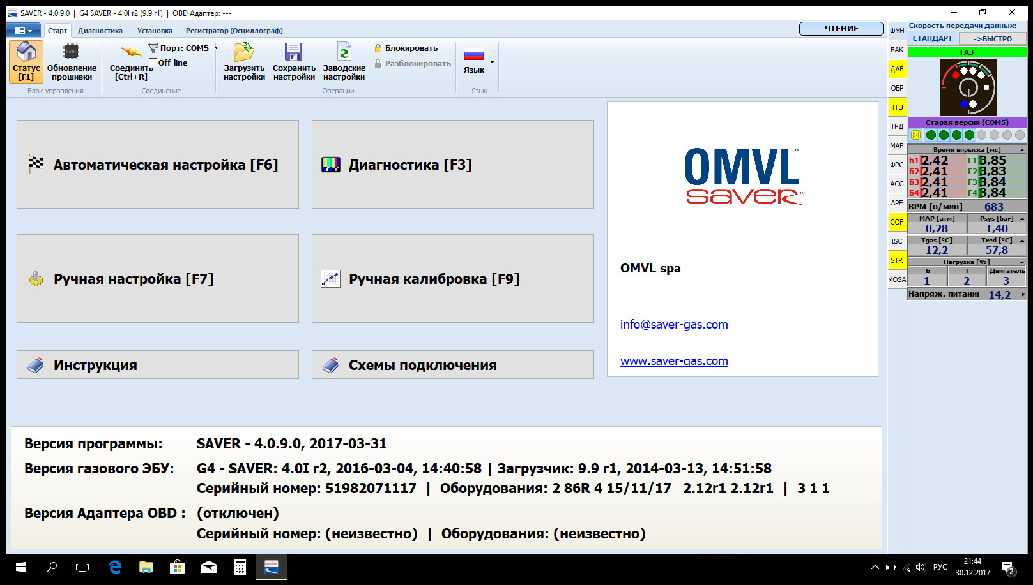Viewport: 1033px width, 585px height.
Task: Open the Диагностика ribbon tab
Action: (x=100, y=31)
